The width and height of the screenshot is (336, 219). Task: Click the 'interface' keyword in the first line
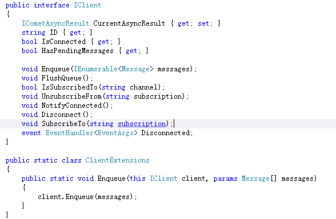[51, 5]
